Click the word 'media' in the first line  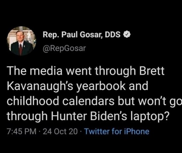pos(46,71)
